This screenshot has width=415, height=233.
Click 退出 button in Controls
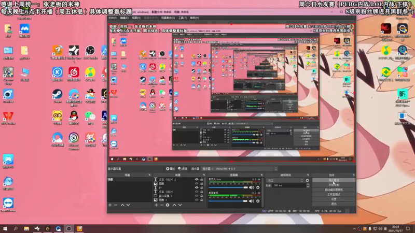[334, 204]
